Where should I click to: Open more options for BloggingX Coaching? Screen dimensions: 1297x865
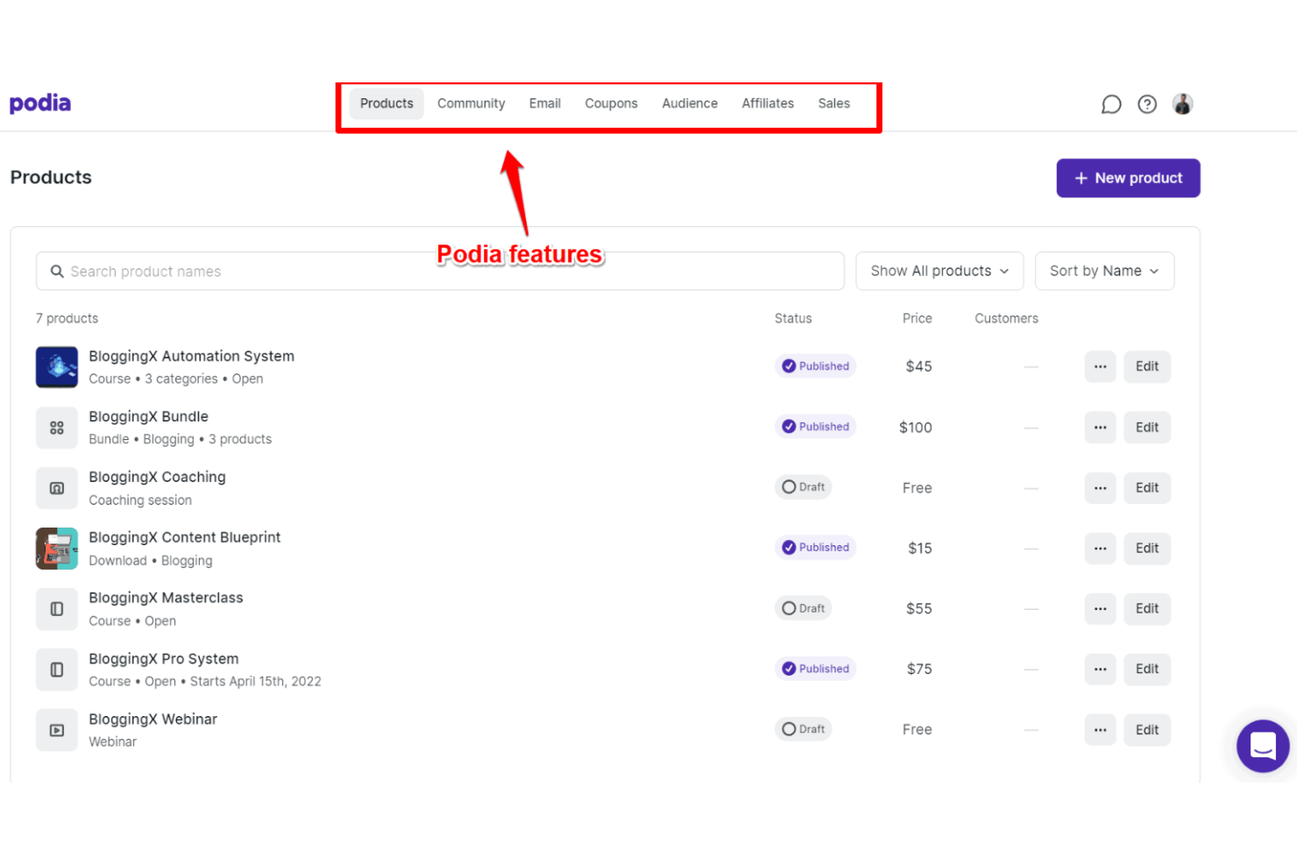(x=1100, y=488)
